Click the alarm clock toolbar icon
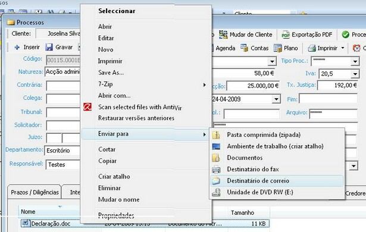This screenshot has height=232, width=366. [356, 48]
